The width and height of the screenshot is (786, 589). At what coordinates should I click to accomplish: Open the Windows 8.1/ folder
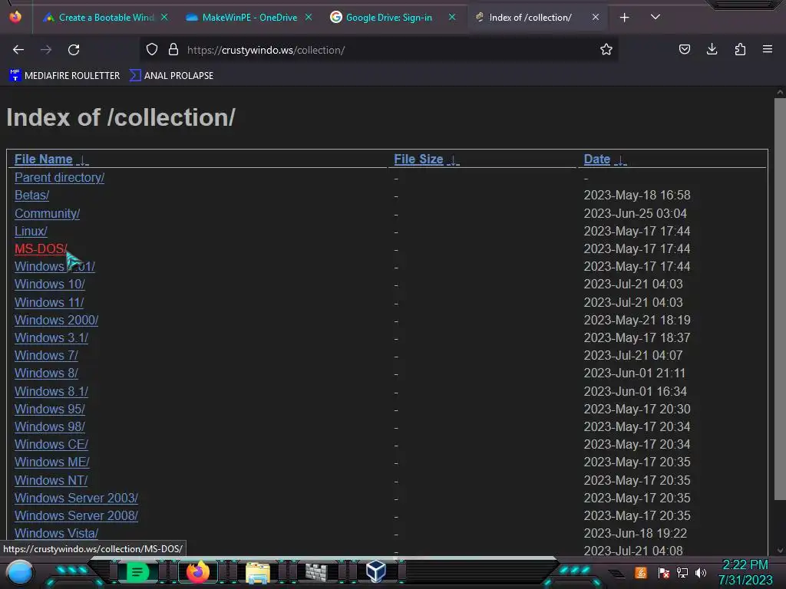(51, 392)
